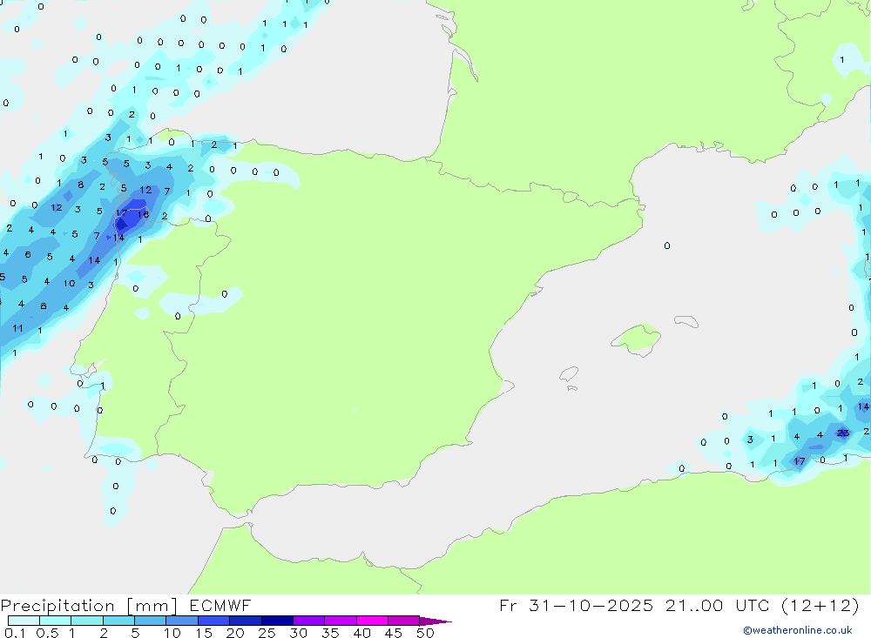Click the '11' value off the Portuguese coast
The height and width of the screenshot is (638, 871).
coord(17,328)
